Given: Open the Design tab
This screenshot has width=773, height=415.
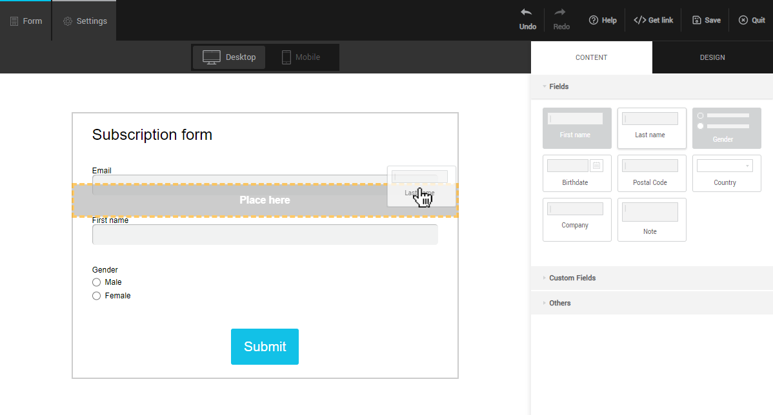Looking at the screenshot, I should pyautogui.click(x=712, y=57).
